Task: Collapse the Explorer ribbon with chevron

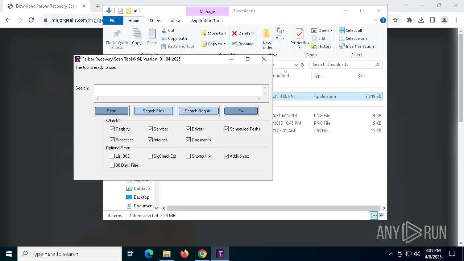Action: tap(375, 21)
